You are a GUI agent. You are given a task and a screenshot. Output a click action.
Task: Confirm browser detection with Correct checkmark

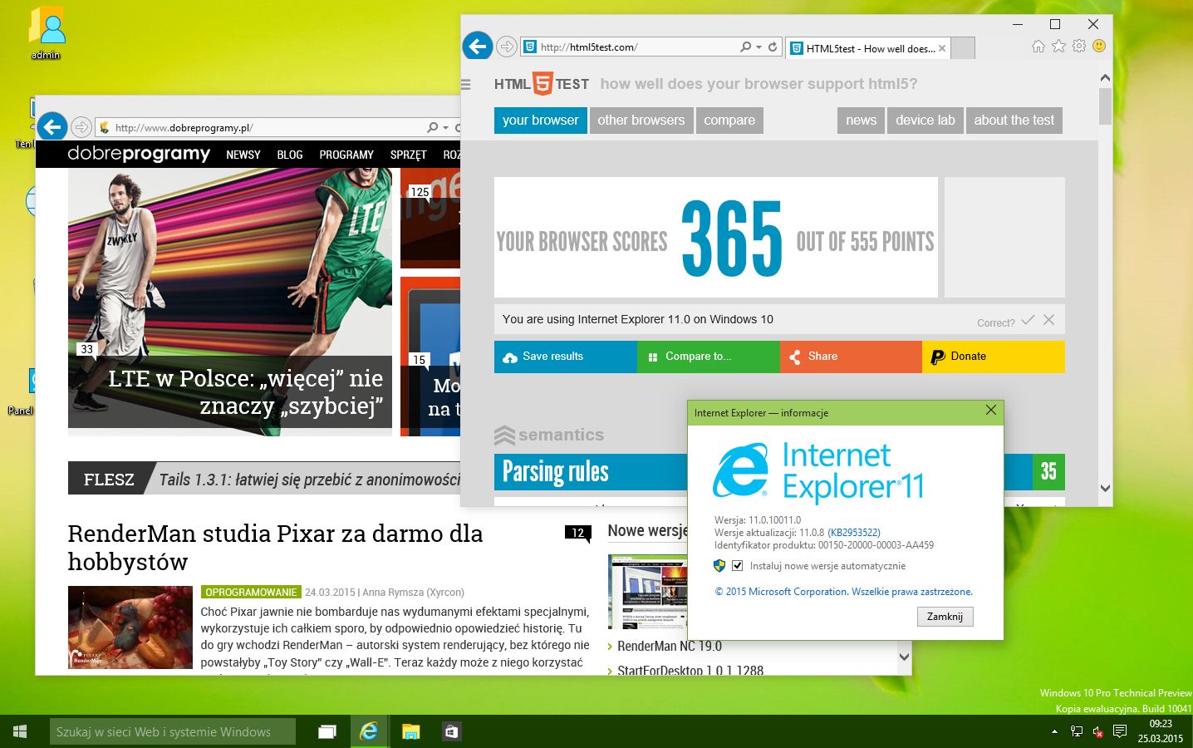[x=1028, y=320]
